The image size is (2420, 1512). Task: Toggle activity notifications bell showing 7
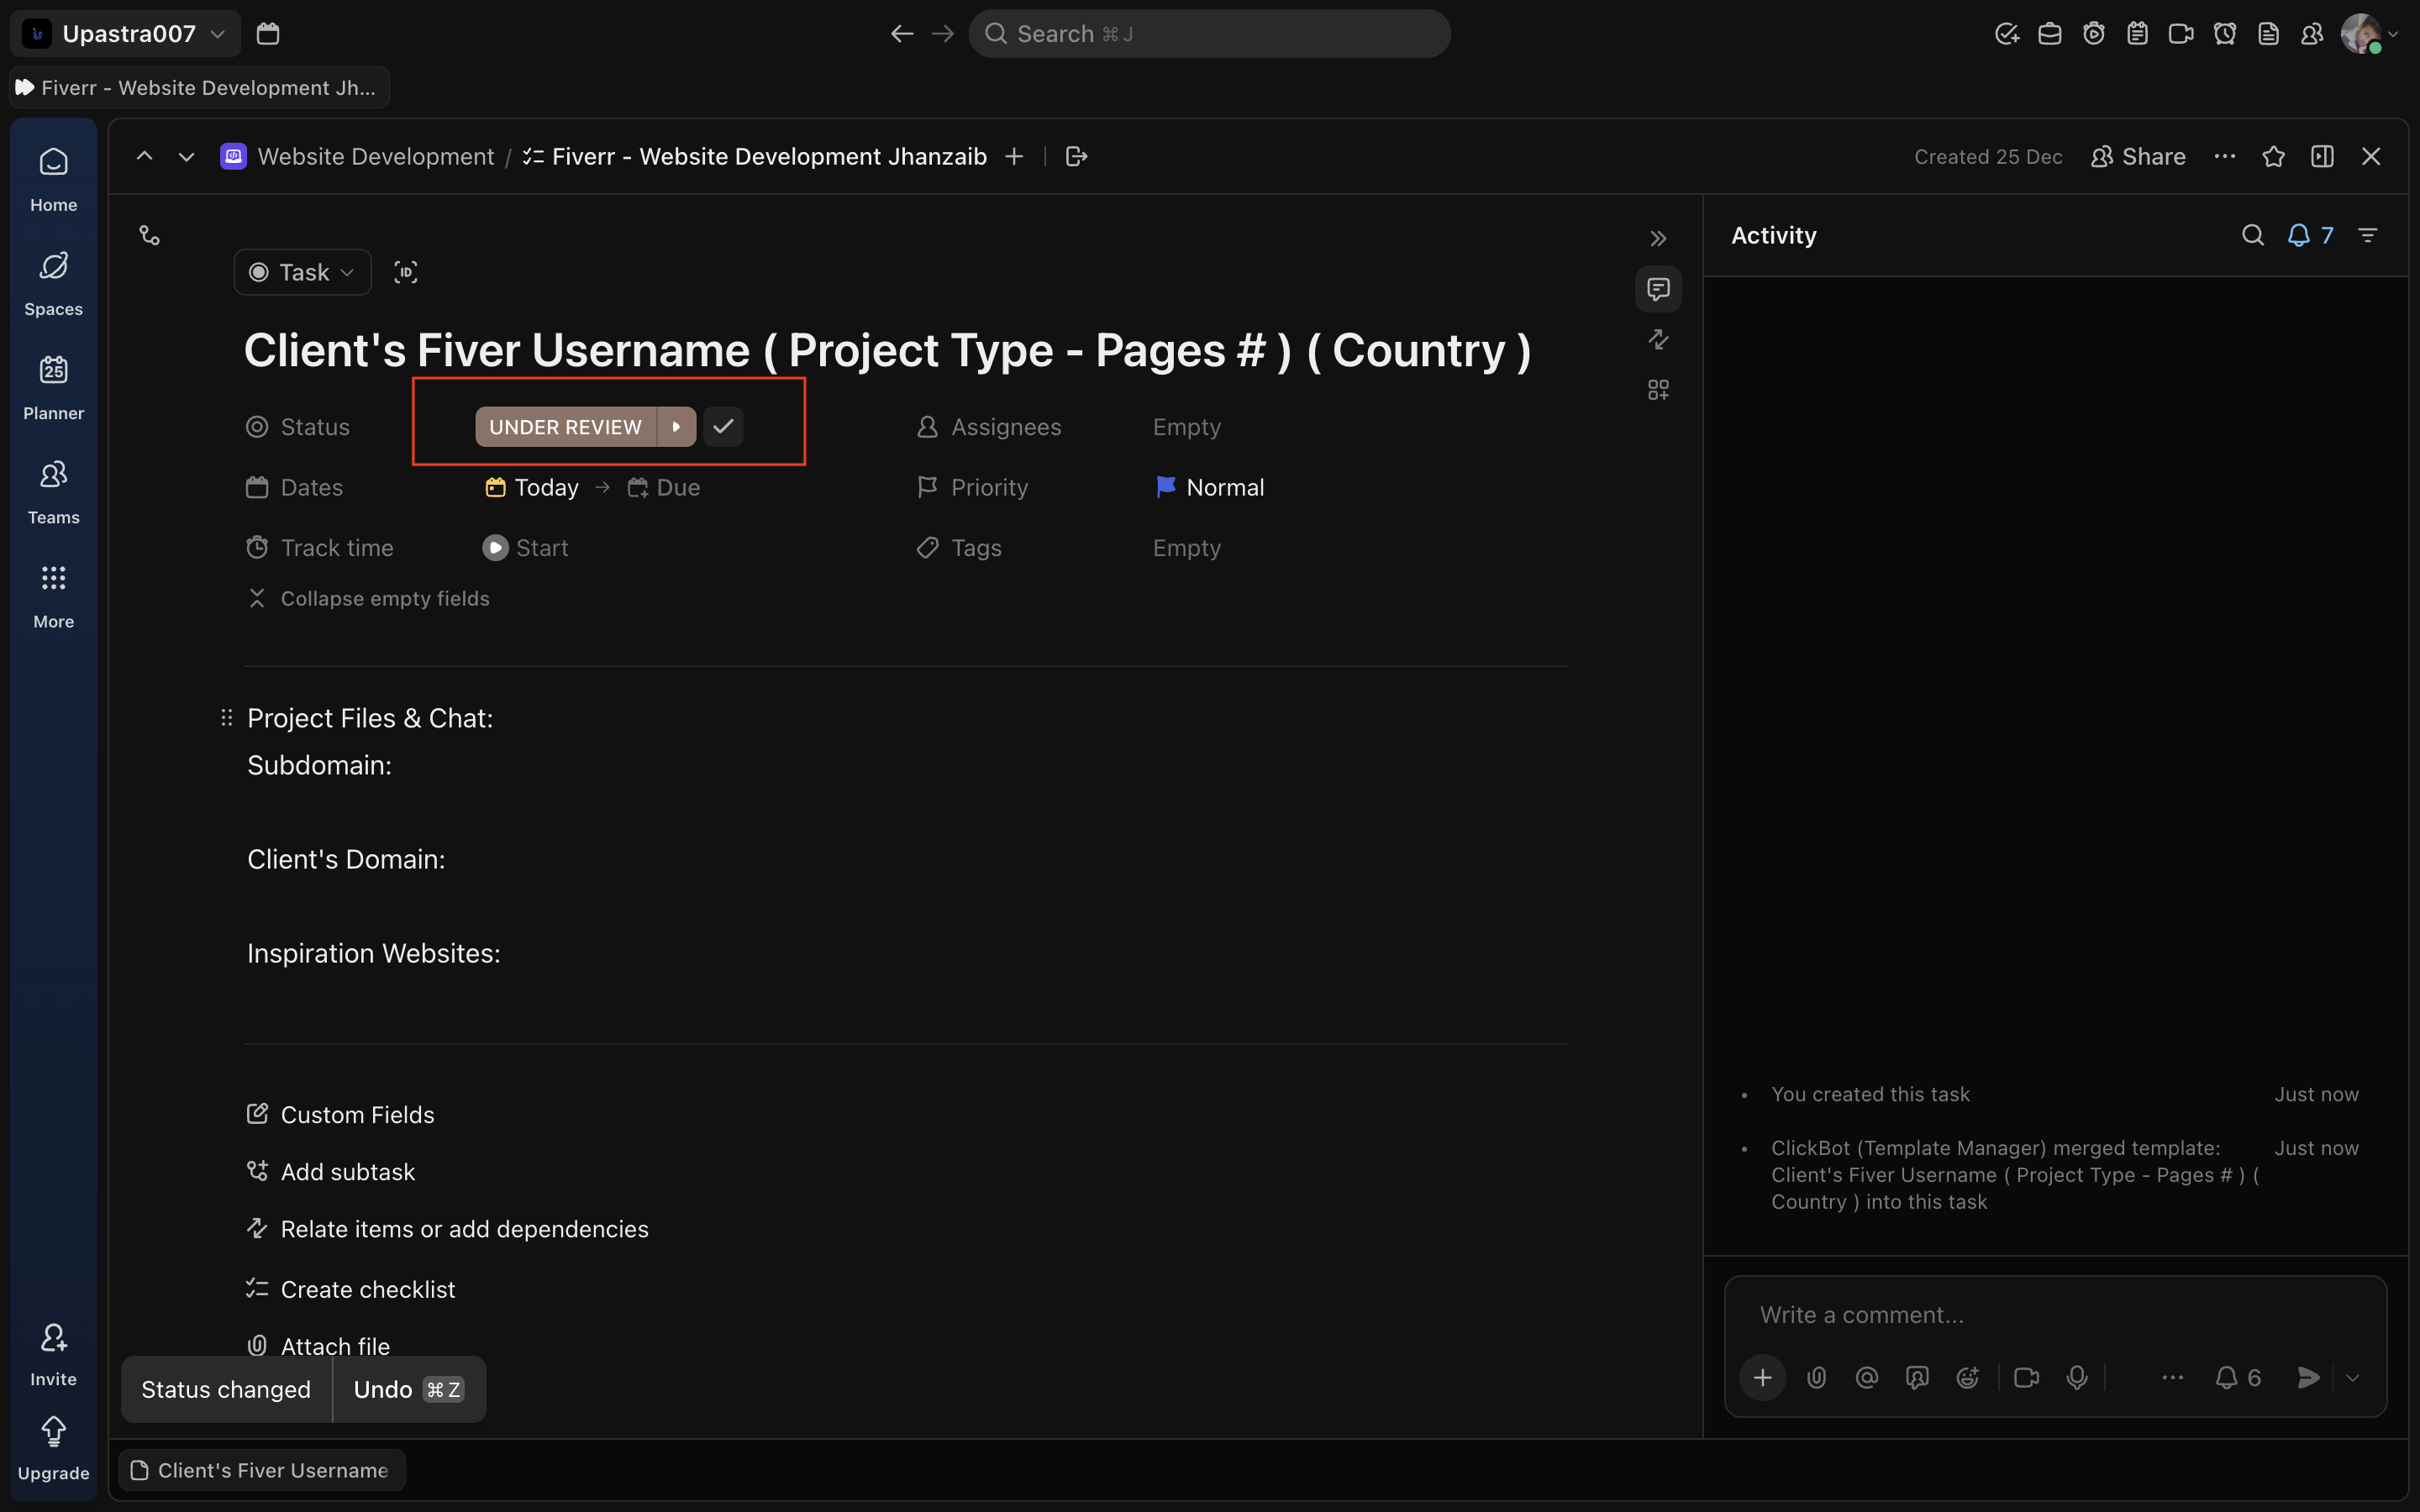[2310, 235]
